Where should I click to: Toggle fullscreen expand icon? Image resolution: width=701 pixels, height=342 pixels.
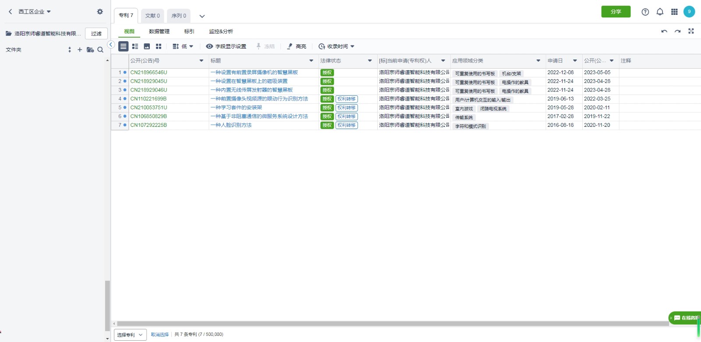coord(691,31)
